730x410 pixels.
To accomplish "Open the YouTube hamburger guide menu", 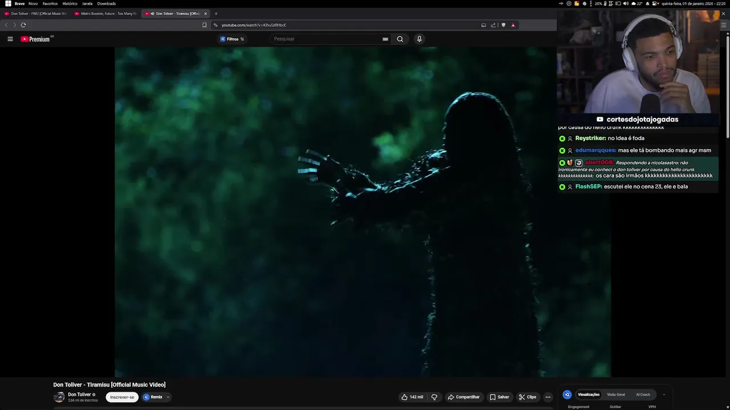I will tap(10, 39).
